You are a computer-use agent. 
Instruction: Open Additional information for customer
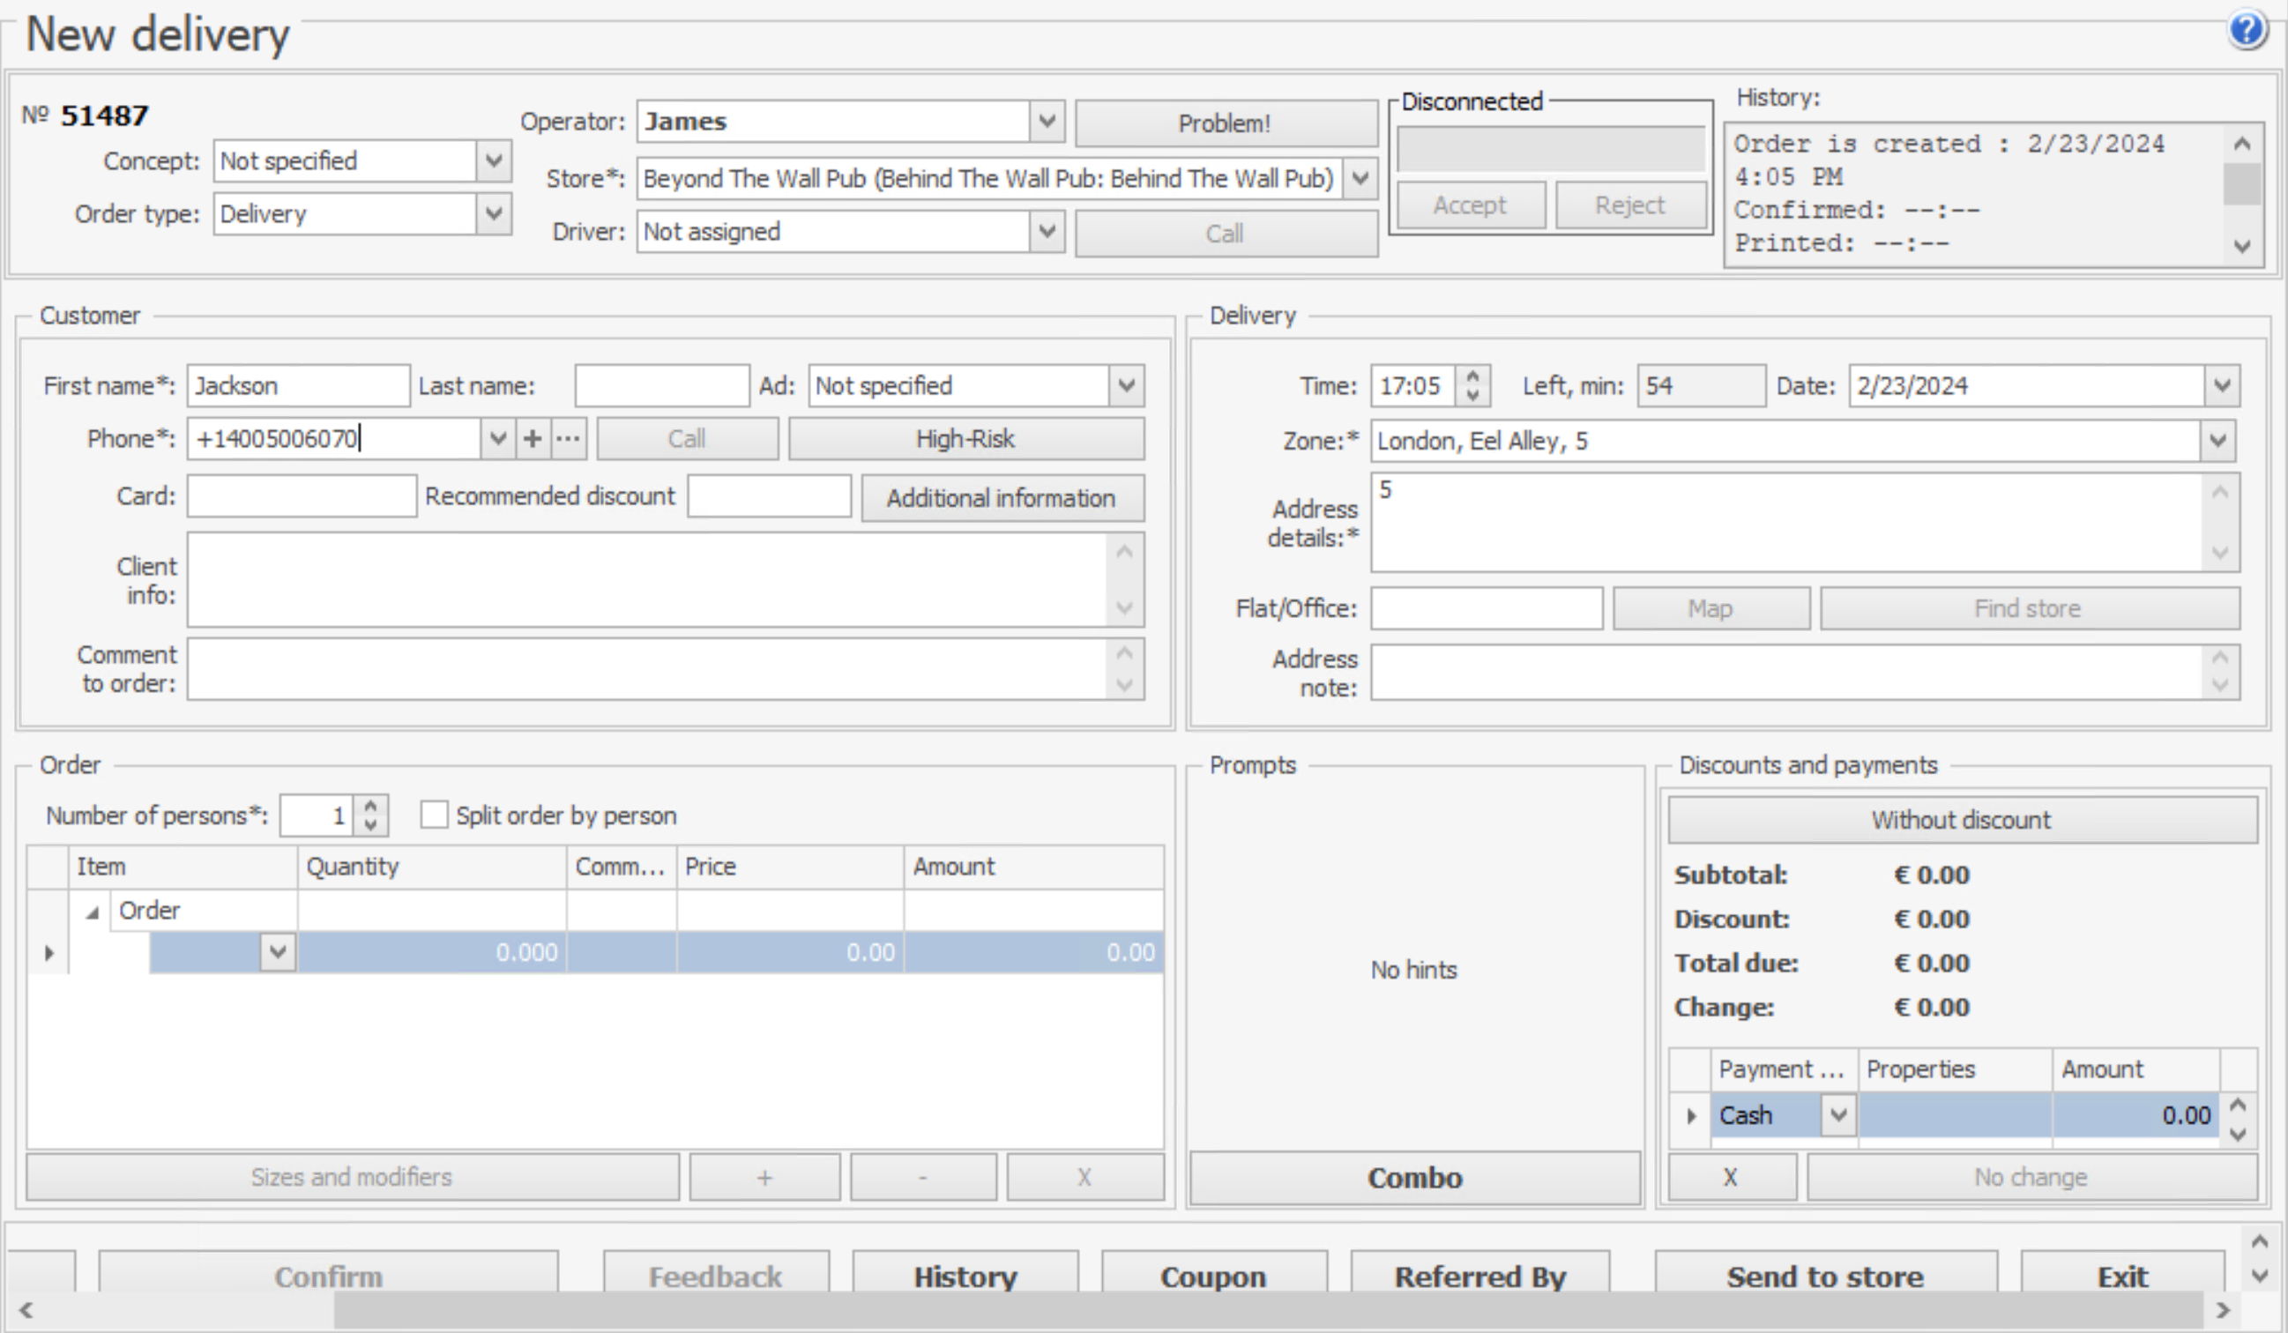(x=1002, y=498)
